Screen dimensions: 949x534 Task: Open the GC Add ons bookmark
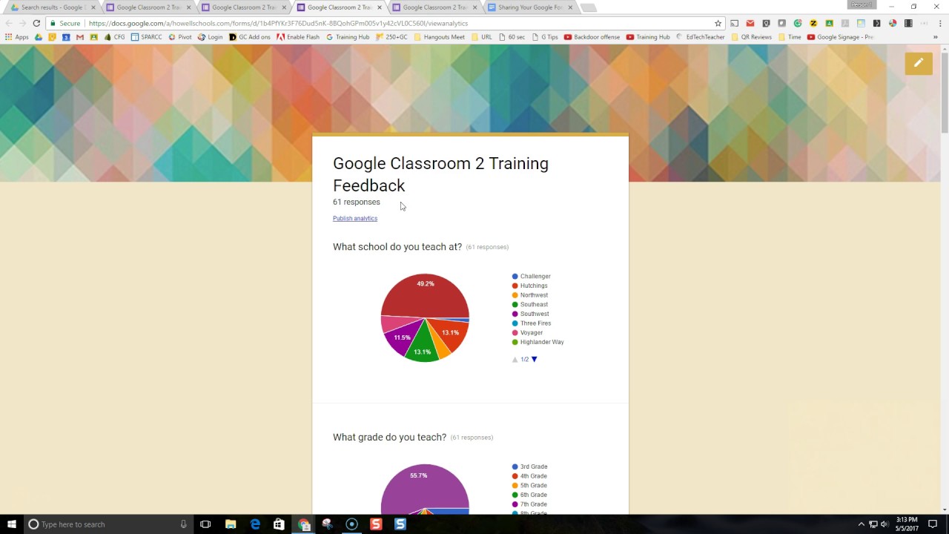[x=250, y=37]
